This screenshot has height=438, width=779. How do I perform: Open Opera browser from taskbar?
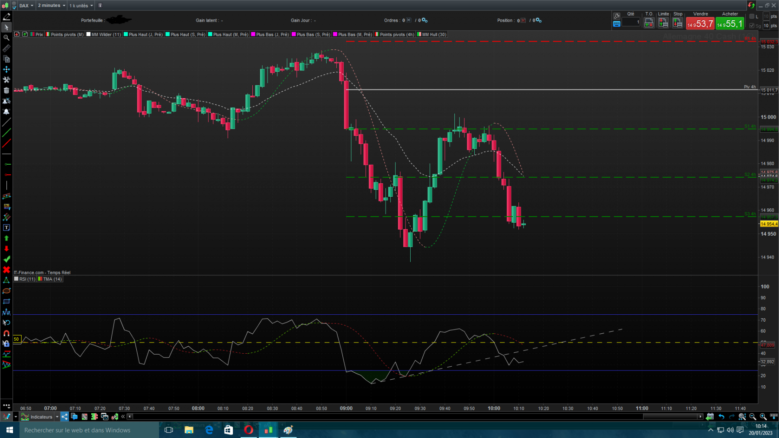248,430
